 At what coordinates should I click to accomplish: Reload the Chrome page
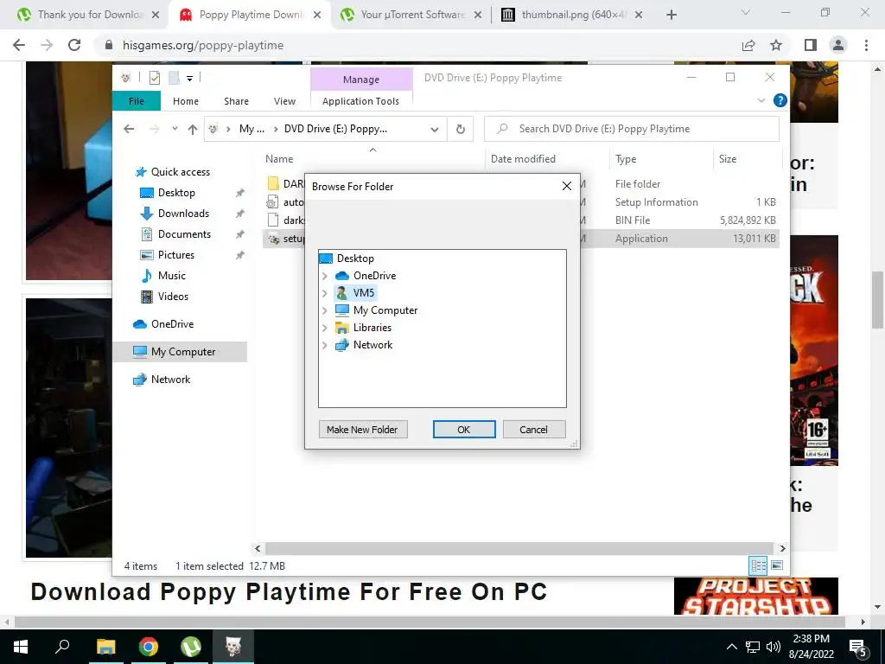(74, 45)
